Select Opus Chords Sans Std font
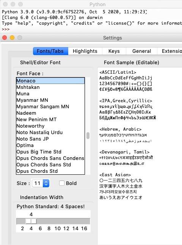 pos(50,165)
